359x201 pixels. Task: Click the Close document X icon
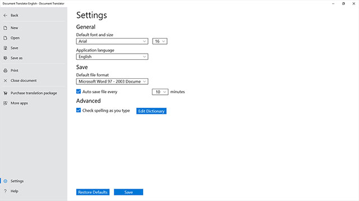(5, 80)
